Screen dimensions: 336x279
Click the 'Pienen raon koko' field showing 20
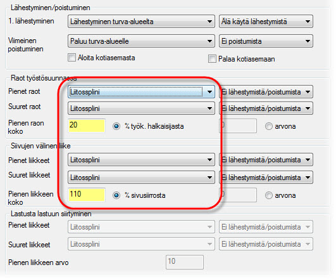(x=86, y=126)
